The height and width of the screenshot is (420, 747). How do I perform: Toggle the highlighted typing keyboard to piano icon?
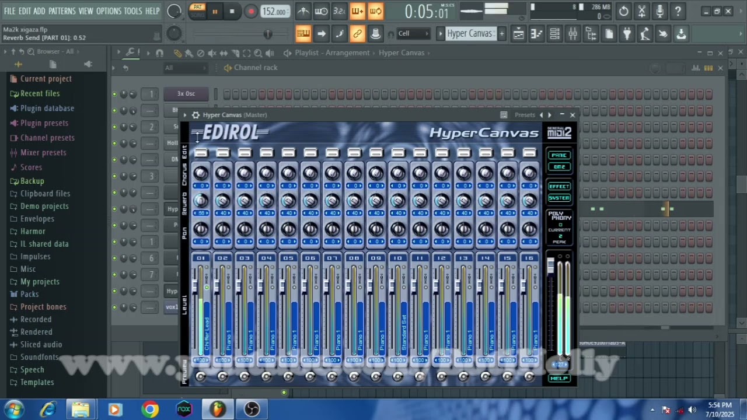(303, 34)
